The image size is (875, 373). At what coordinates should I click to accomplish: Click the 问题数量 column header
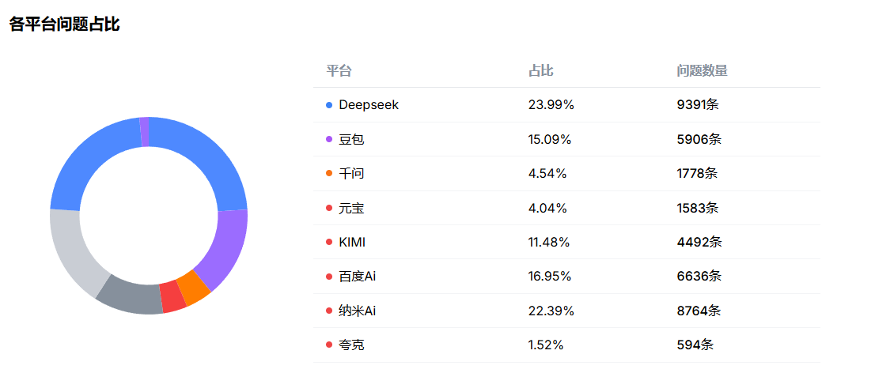(x=702, y=71)
